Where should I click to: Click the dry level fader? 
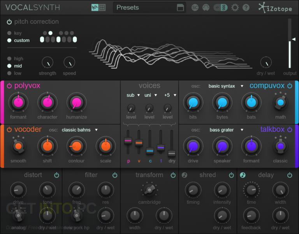pyautogui.click(x=172, y=153)
